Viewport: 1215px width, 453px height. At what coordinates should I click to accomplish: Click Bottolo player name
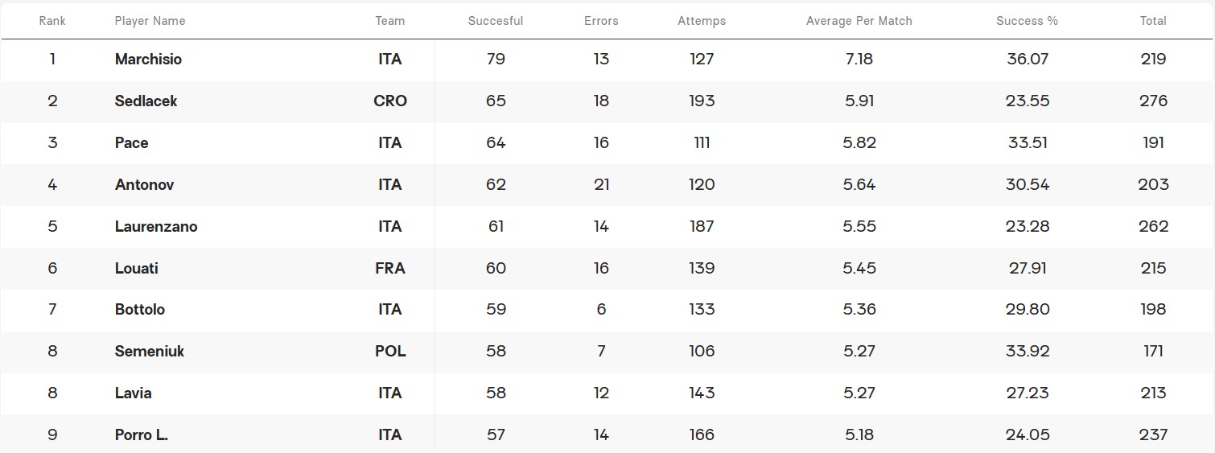tap(140, 310)
